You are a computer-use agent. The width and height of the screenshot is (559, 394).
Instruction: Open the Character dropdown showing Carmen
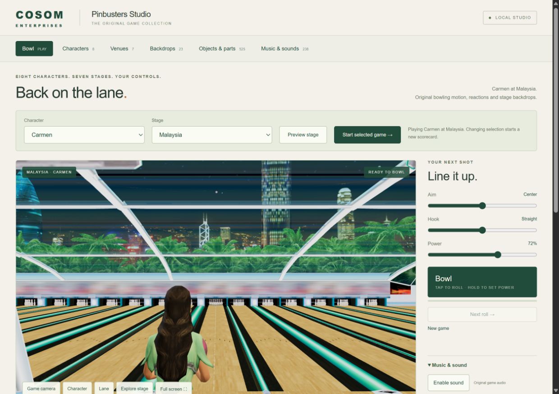[x=84, y=135]
